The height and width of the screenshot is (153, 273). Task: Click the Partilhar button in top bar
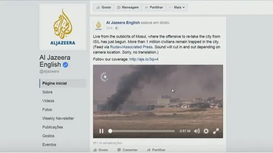click(154, 8)
